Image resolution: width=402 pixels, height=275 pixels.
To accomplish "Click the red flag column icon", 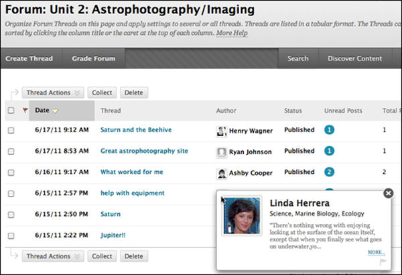I will [x=25, y=110].
